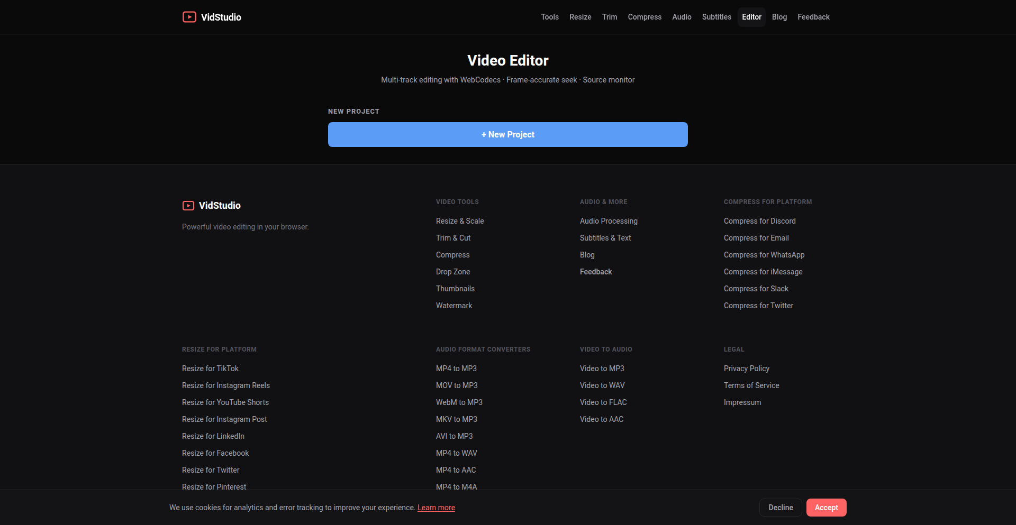Open Compress under Video Tools
The width and height of the screenshot is (1016, 525).
click(452, 255)
